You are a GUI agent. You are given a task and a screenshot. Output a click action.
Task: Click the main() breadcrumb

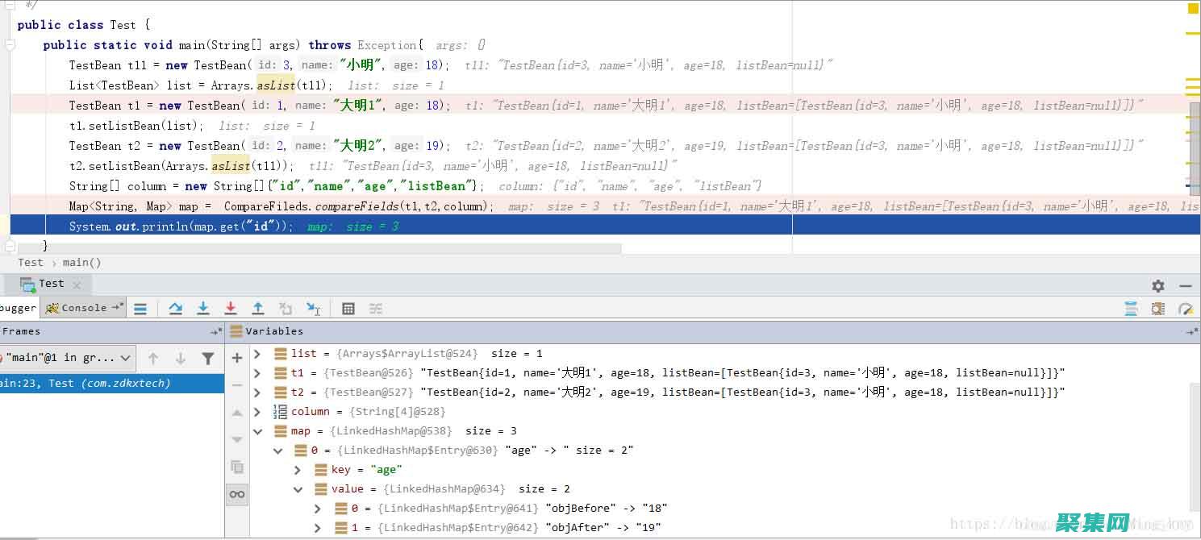pyautogui.click(x=81, y=263)
